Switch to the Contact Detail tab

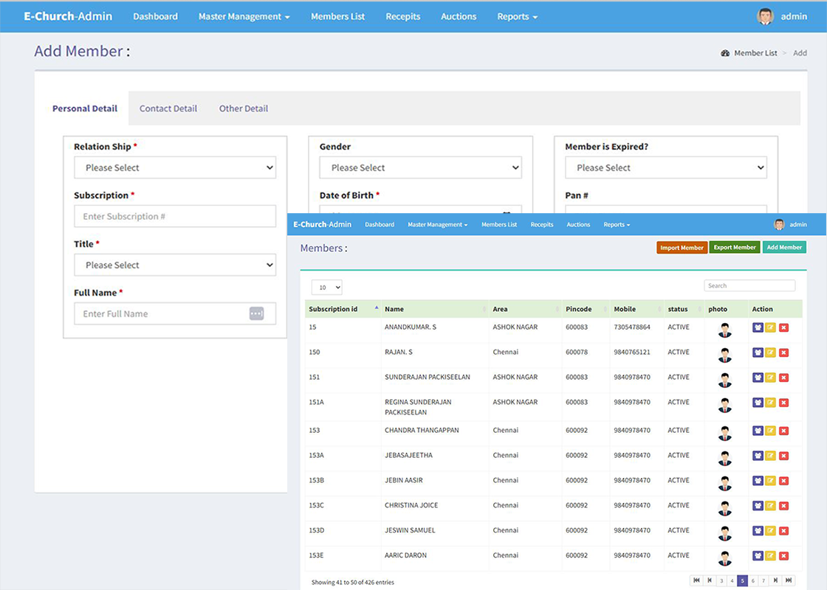click(168, 108)
